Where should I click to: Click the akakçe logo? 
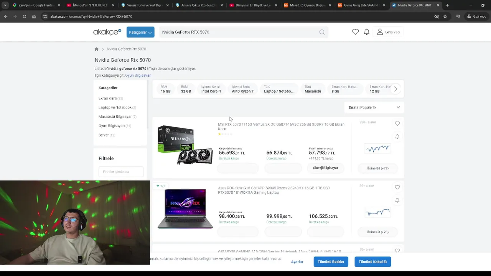tap(107, 32)
